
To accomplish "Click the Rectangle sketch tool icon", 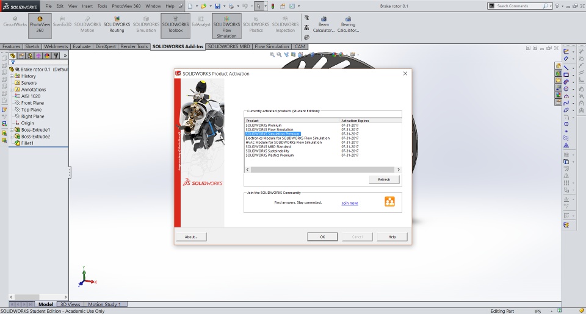I will coord(566,74).
